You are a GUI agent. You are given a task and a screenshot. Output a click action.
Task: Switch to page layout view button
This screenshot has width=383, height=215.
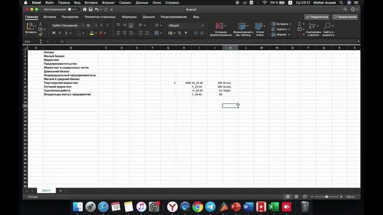pos(296,196)
